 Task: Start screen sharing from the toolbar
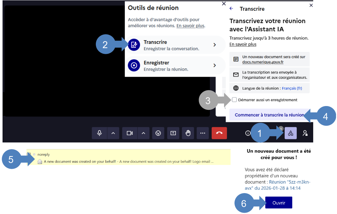tap(173, 133)
